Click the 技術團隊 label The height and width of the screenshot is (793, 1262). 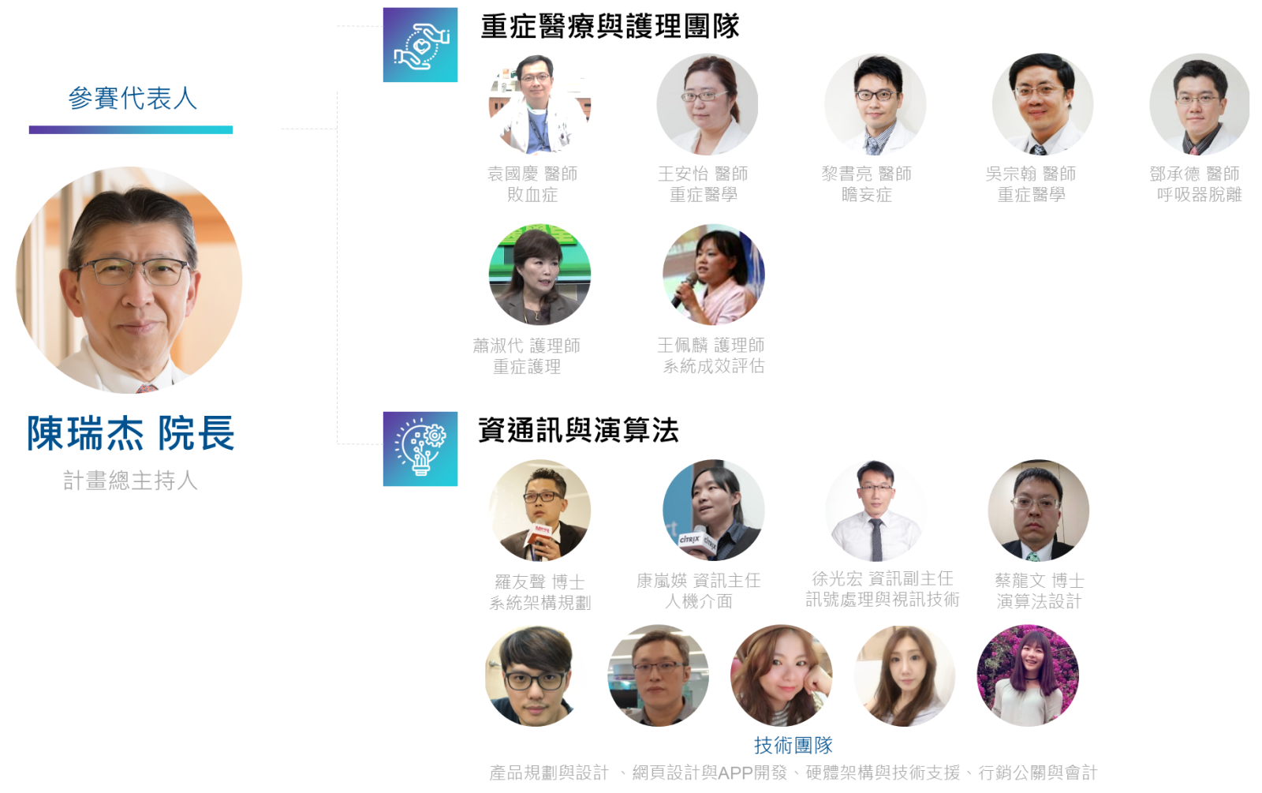793,745
